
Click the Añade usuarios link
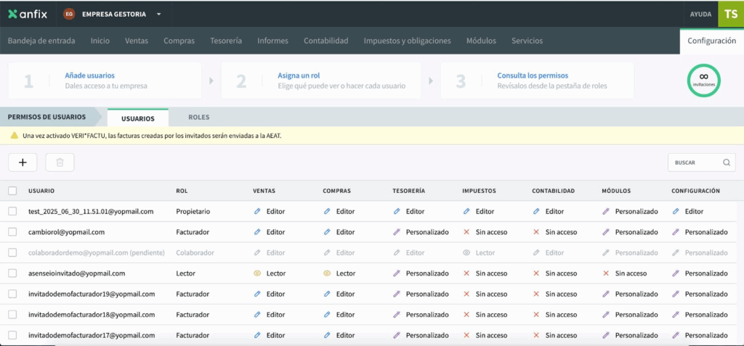89,75
